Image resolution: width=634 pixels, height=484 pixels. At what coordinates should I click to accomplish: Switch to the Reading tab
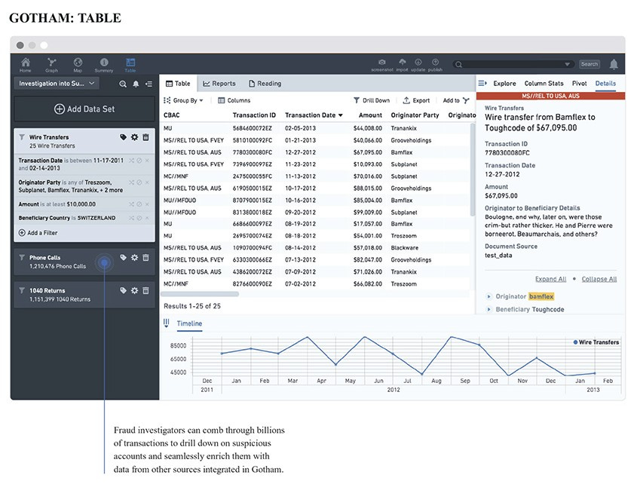[265, 83]
